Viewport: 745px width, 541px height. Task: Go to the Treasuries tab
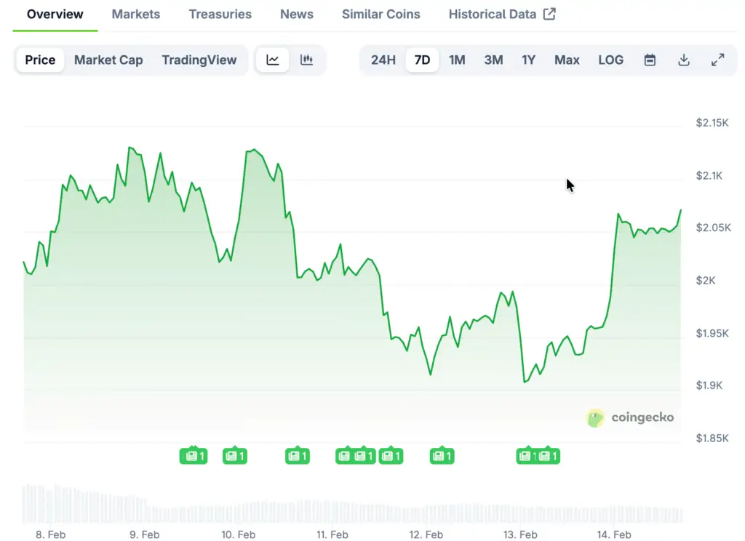tap(220, 14)
